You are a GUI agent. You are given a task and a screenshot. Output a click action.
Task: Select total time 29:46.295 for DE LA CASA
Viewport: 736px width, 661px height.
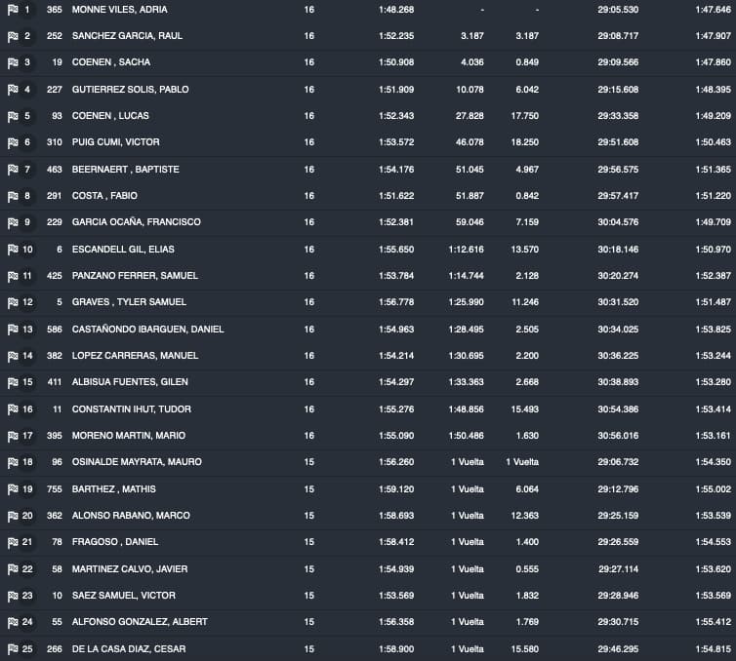pyautogui.click(x=618, y=649)
